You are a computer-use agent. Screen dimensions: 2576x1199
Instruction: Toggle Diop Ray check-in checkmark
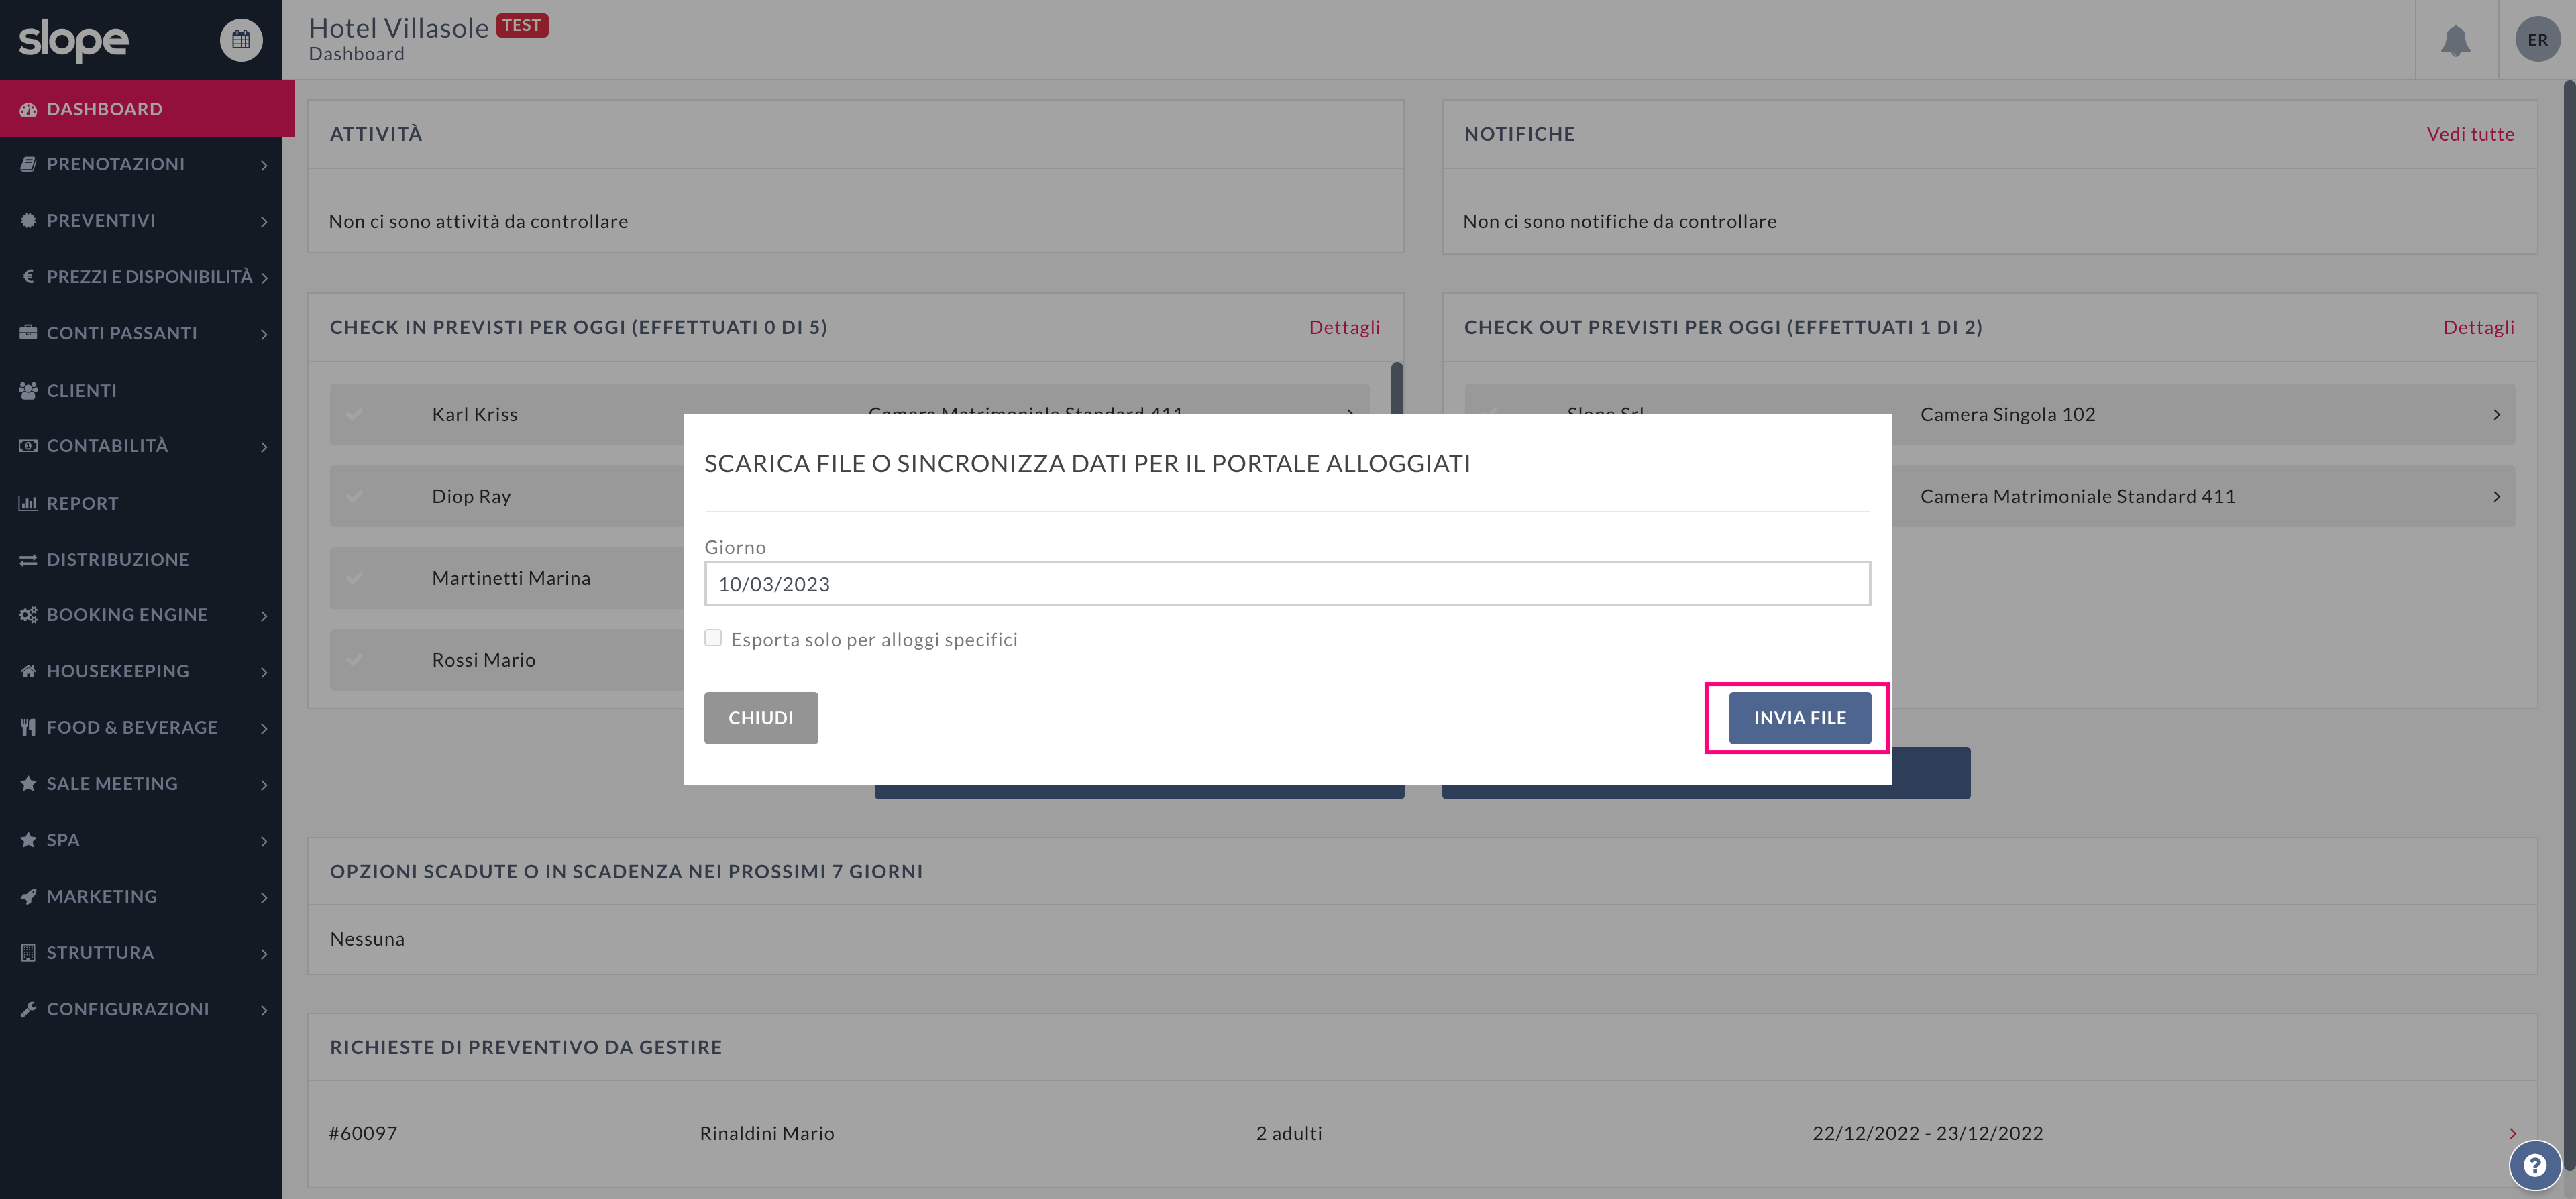point(355,496)
